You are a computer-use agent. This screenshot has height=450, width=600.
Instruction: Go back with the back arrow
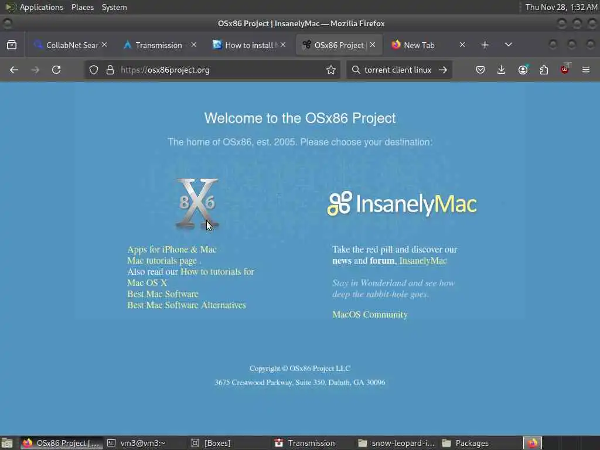[x=14, y=70]
